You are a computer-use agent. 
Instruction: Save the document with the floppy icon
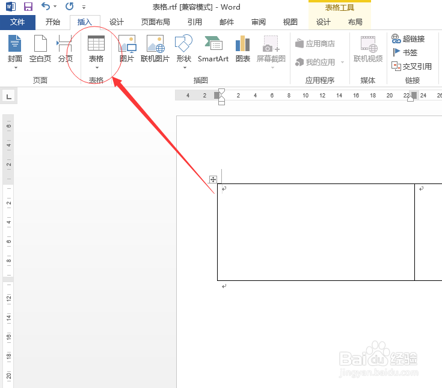click(x=28, y=7)
